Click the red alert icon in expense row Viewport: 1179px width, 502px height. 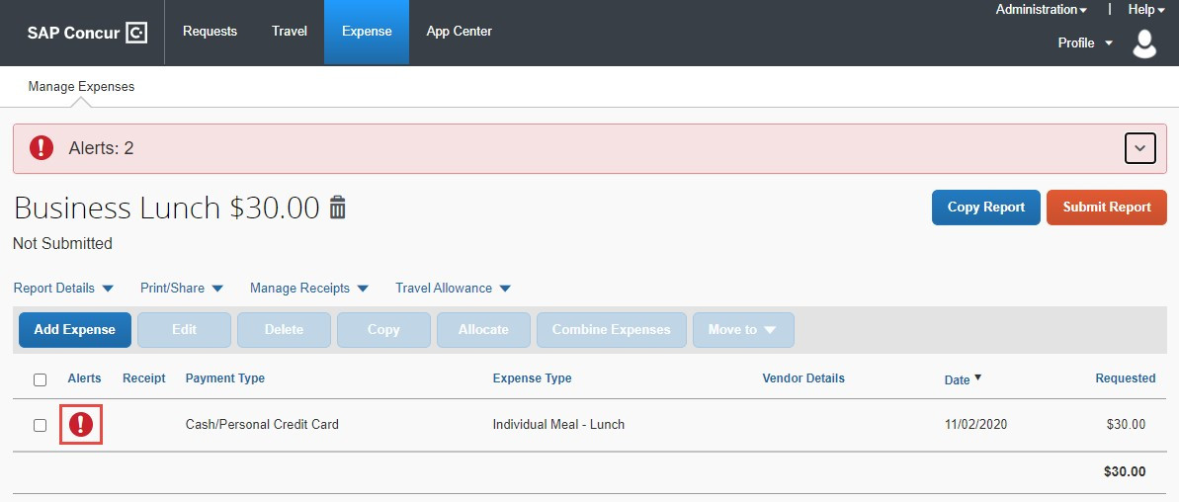81,425
